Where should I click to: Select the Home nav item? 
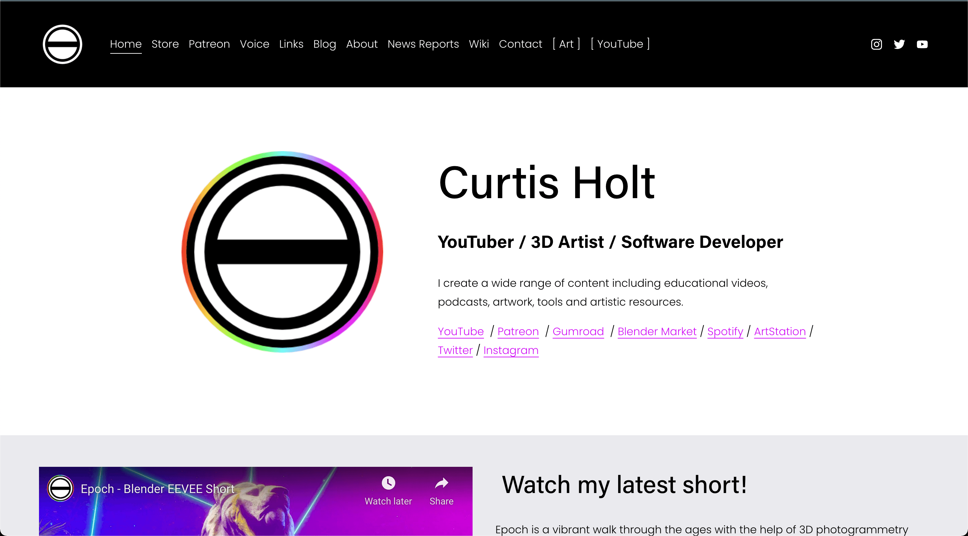click(x=126, y=44)
